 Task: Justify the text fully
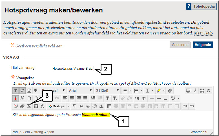(85, 98)
